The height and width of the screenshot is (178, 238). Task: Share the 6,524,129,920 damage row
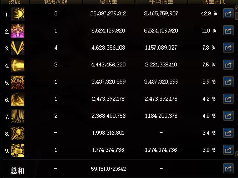point(228,31)
